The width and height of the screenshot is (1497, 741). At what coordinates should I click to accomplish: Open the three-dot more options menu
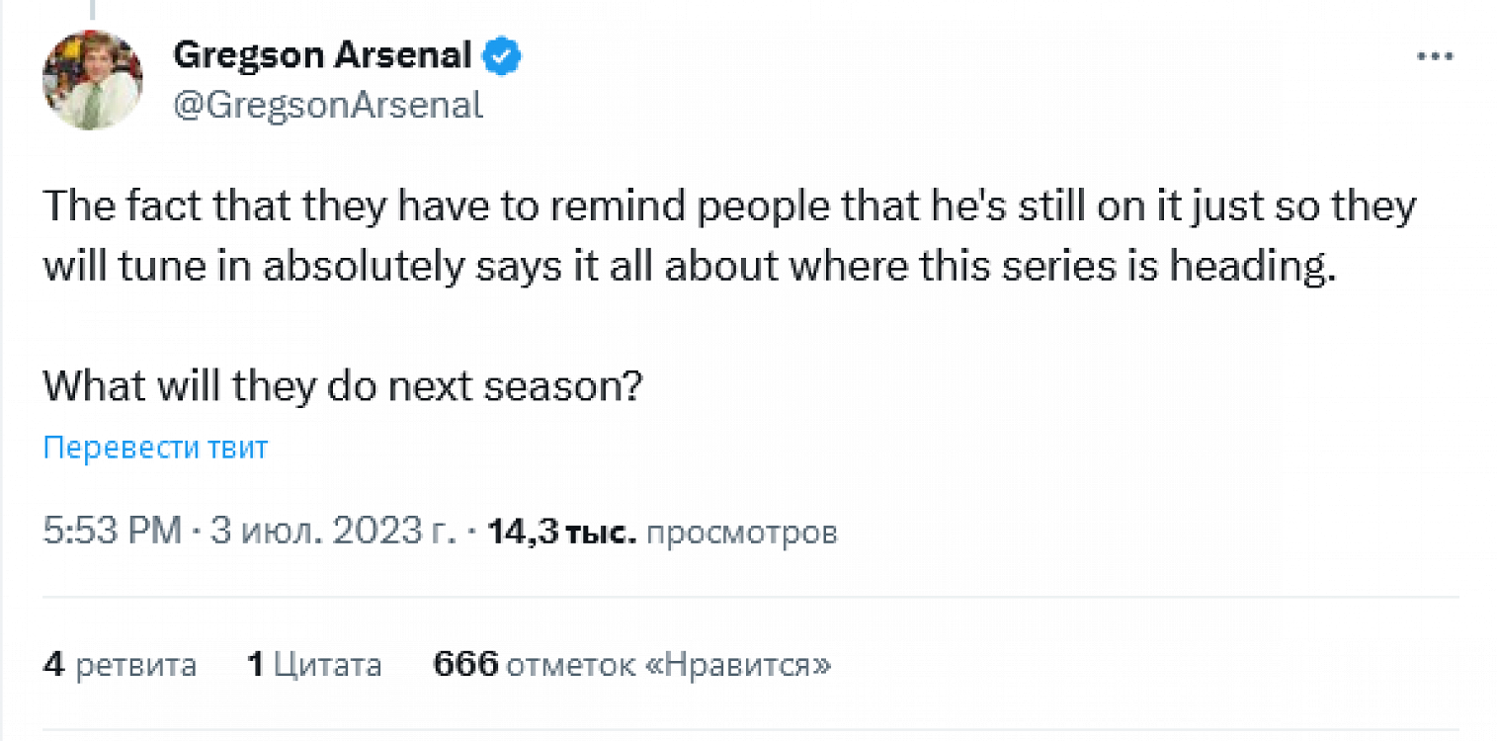point(1434,56)
